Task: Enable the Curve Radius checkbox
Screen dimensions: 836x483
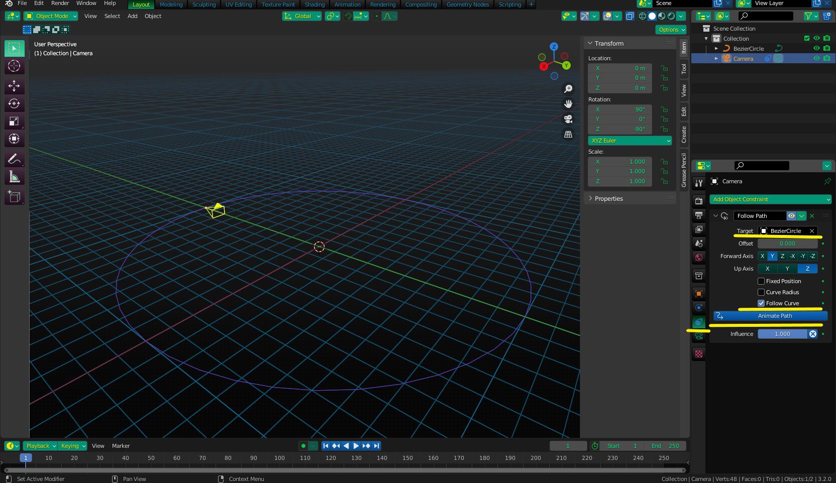Action: [x=761, y=292]
